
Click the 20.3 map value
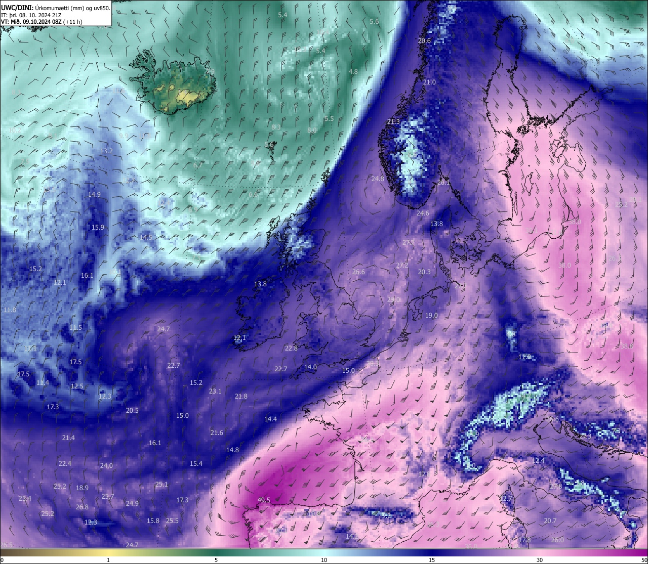click(424, 272)
